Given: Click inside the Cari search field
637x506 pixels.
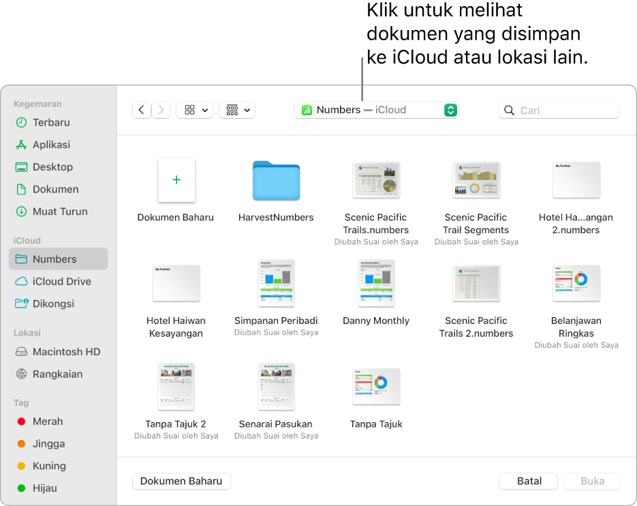Looking at the screenshot, I should pyautogui.click(x=559, y=110).
